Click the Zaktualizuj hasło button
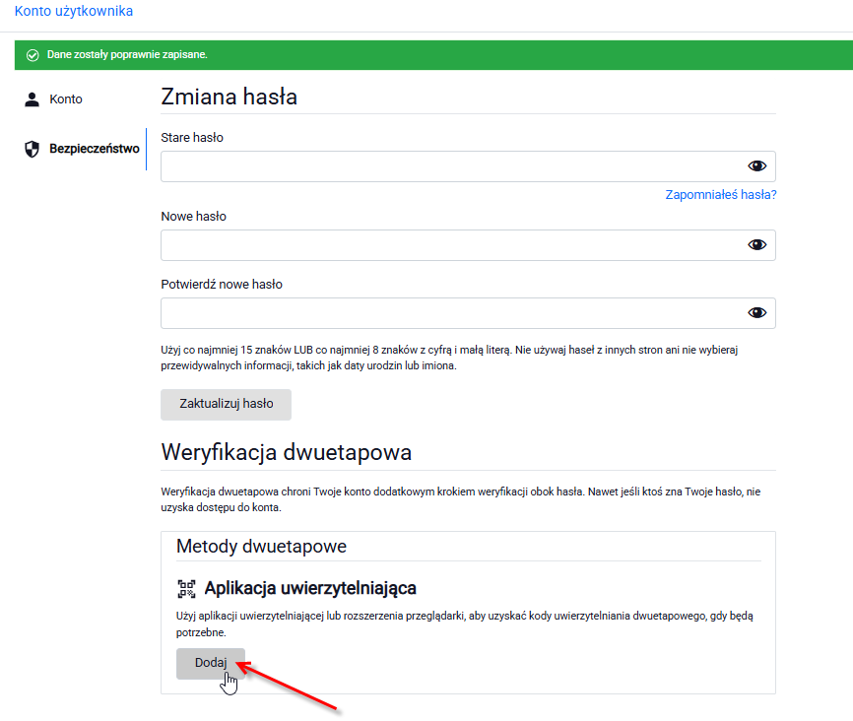 (x=226, y=404)
